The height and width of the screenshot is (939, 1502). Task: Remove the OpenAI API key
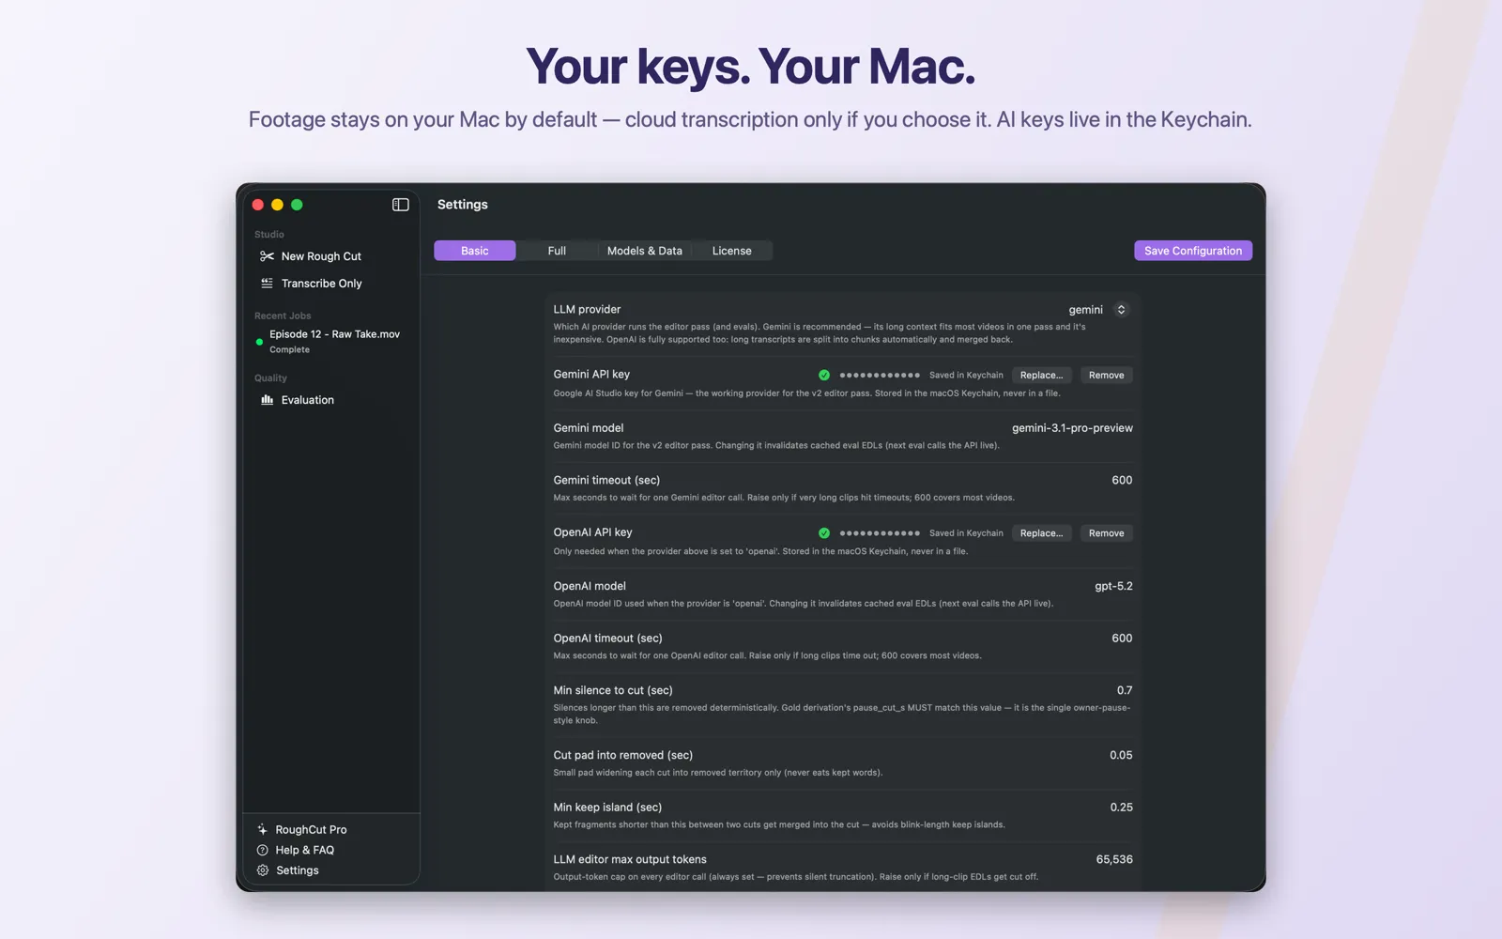click(1106, 533)
